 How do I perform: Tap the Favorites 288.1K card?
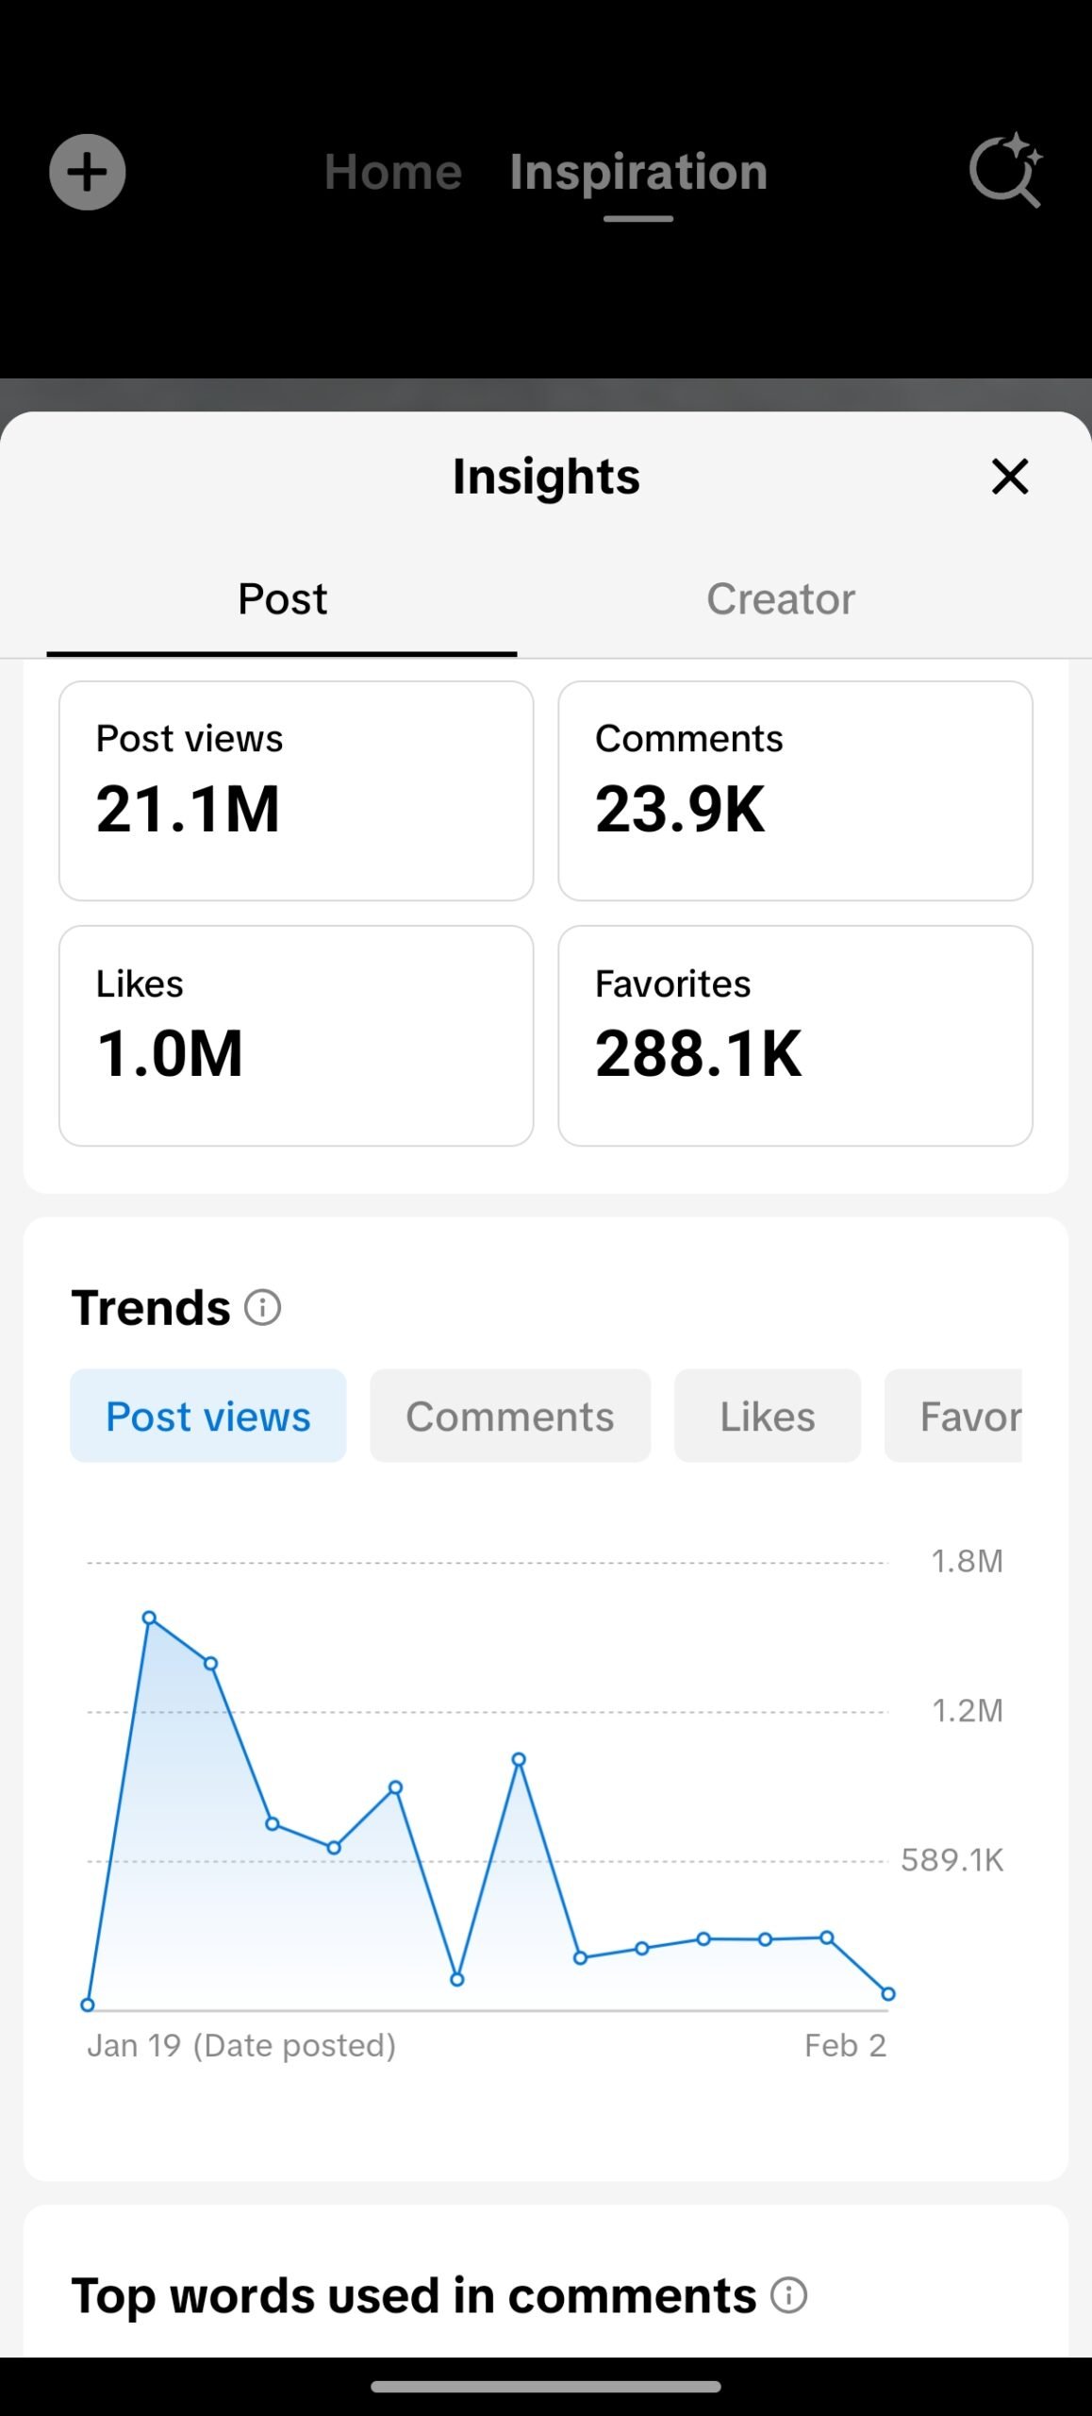795,1035
